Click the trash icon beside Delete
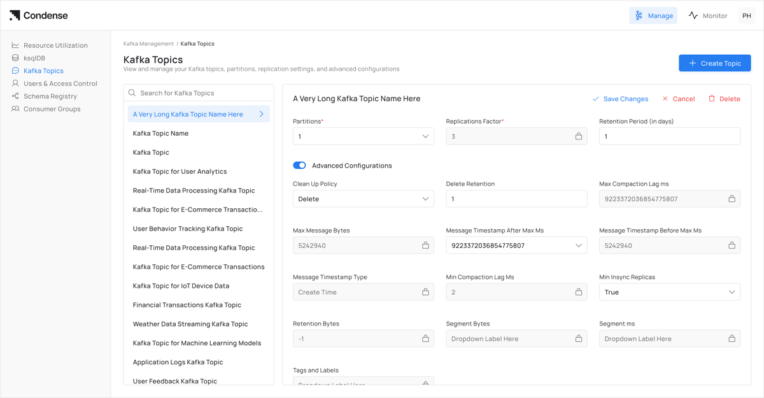Viewport: 764px width, 398px height. point(712,99)
